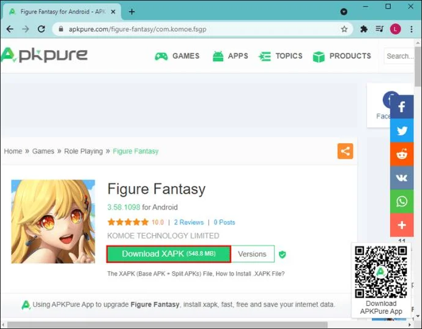
Task: Click the scroll up arrow
Action: tap(418, 43)
